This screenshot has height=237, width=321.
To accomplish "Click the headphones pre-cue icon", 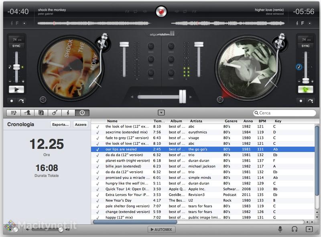I will (x=294, y=229).
